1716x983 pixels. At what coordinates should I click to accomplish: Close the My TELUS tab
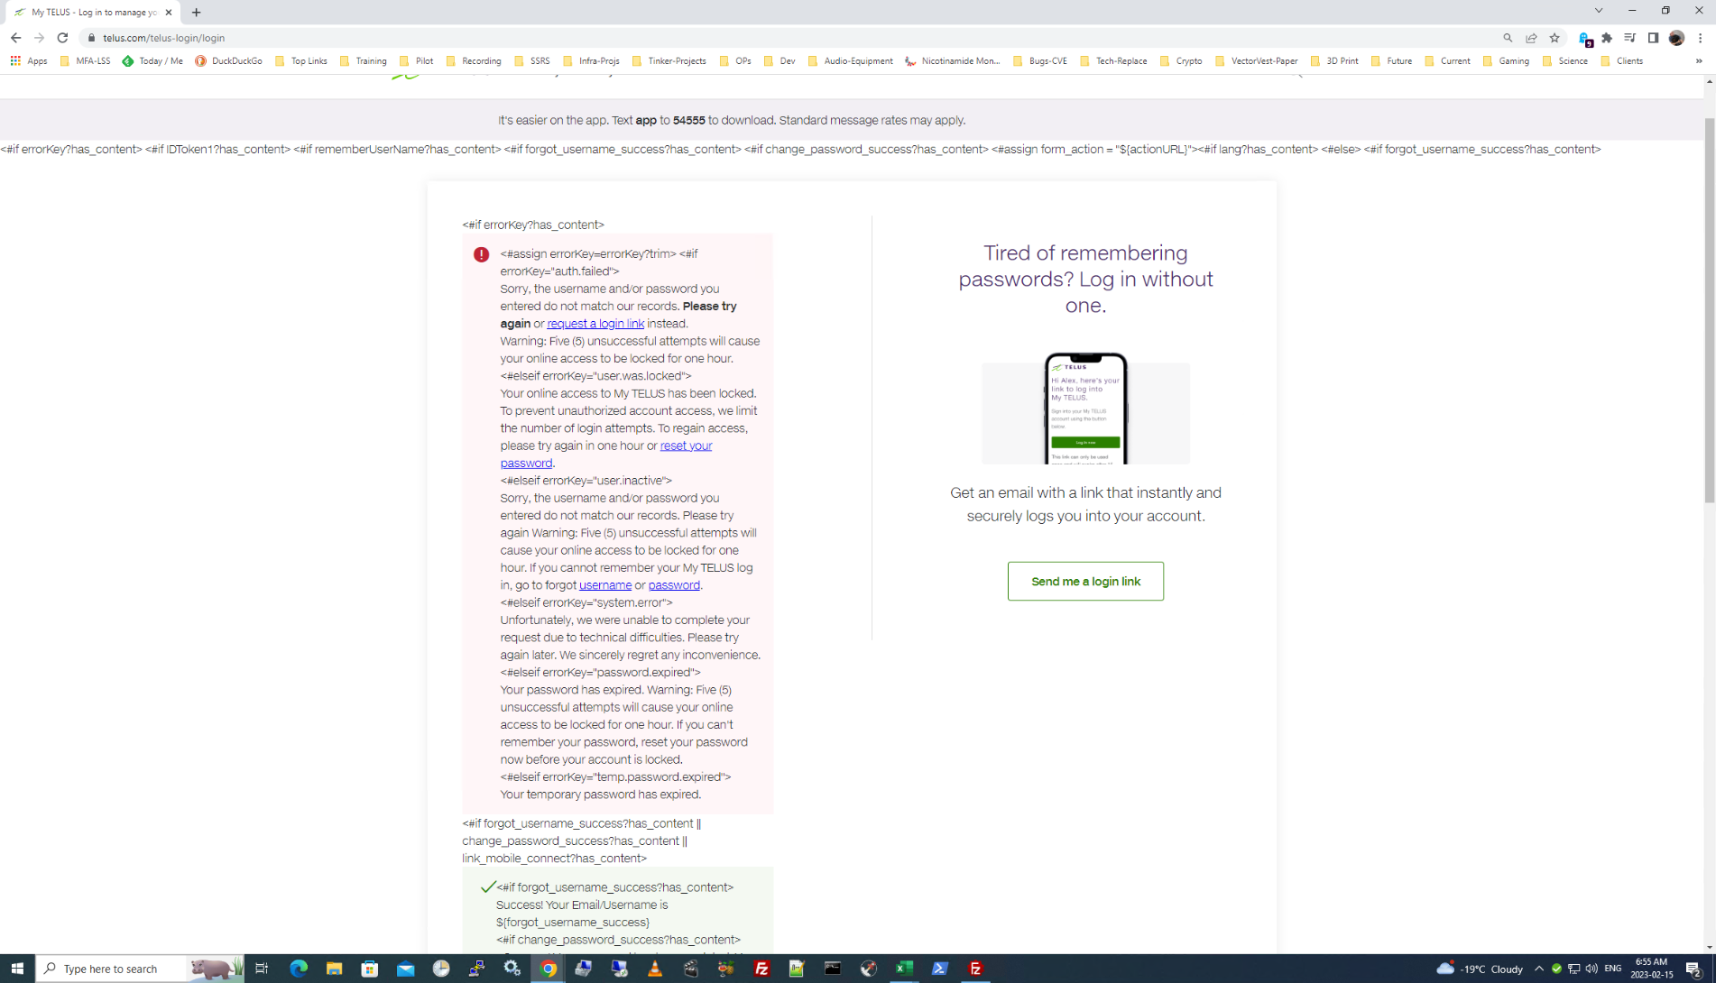(x=169, y=13)
